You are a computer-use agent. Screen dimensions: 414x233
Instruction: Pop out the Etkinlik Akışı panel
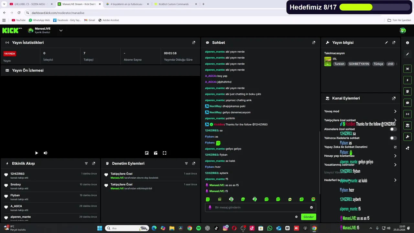(x=93, y=163)
